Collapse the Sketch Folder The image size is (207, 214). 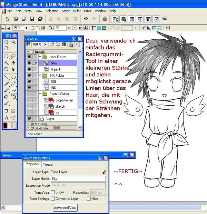click(40, 94)
